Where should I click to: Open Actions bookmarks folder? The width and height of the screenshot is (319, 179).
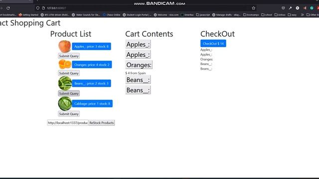point(280,15)
